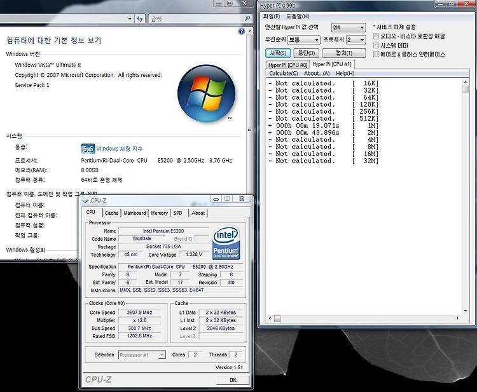Click the 5.6 experience index score badge
477x392 pixels.
[x=88, y=149]
